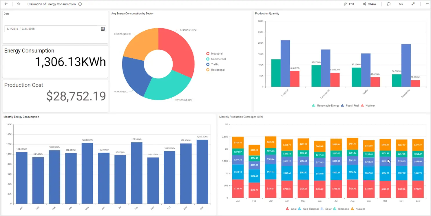The height and width of the screenshot is (216, 431).
Task: Select the Production Cost $28,752.19 card
Action: [x=55, y=96]
